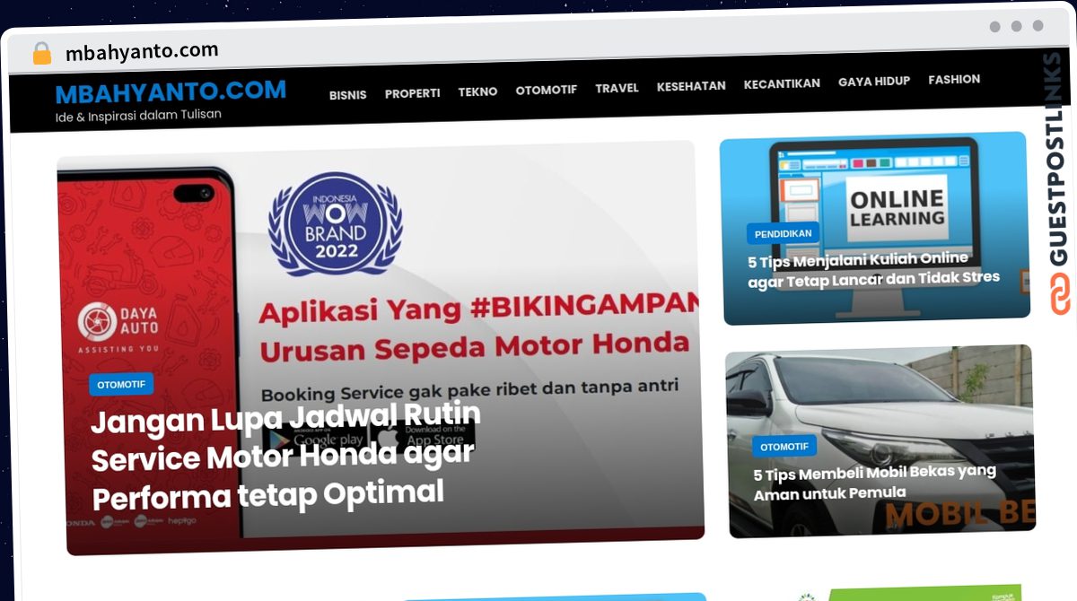Click the mbahyanto.com address bar text

[142, 51]
